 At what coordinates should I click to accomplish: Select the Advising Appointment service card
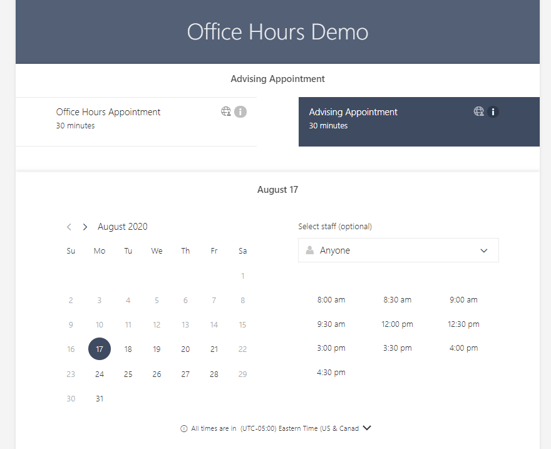point(419,121)
